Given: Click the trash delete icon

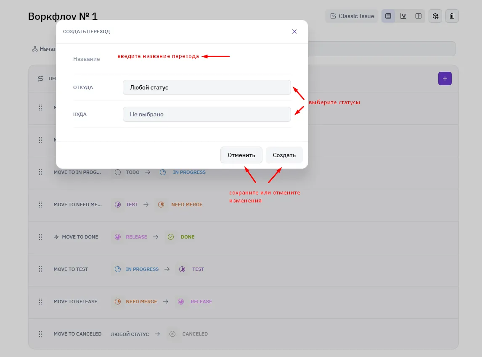Looking at the screenshot, I should [452, 16].
